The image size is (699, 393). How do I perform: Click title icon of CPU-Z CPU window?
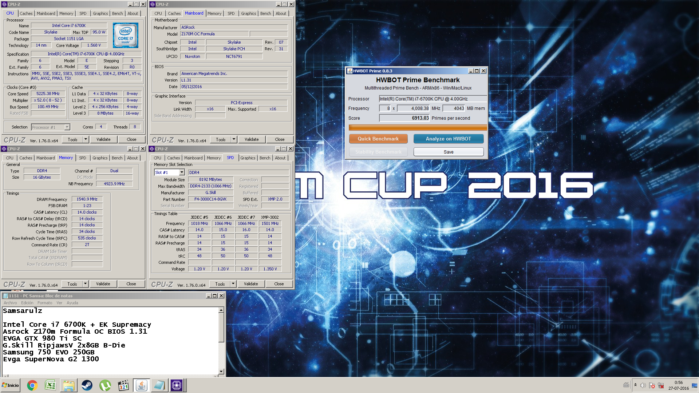pyautogui.click(x=4, y=4)
